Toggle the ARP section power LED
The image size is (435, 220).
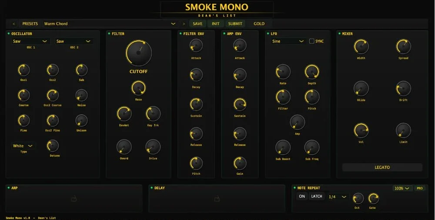click(9, 188)
